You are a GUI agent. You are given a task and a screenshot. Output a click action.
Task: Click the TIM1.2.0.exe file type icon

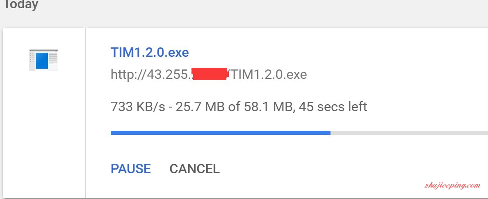coord(44,60)
